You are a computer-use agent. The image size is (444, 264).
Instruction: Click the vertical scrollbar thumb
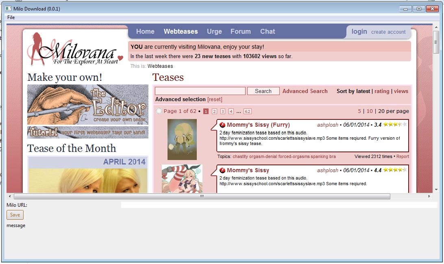click(x=436, y=42)
